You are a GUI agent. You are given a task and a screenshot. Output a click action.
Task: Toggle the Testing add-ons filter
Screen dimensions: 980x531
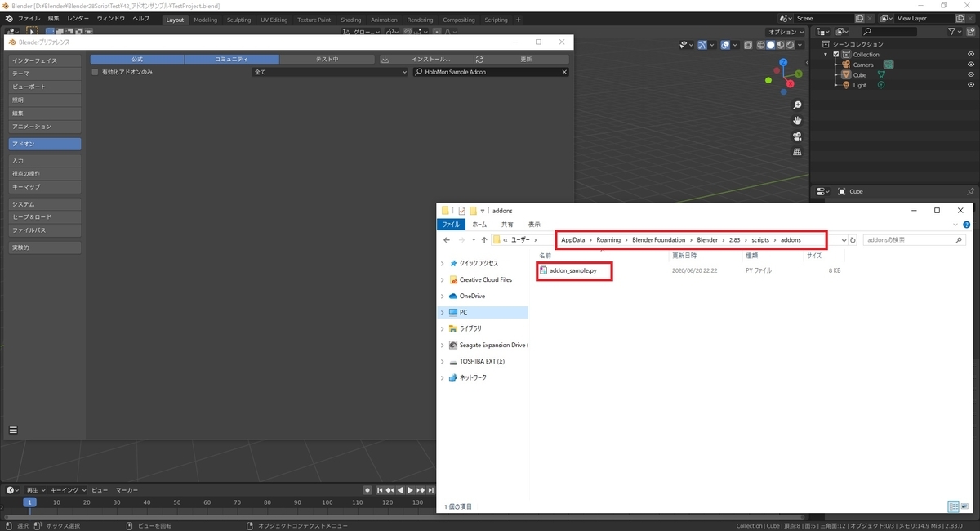pyautogui.click(x=327, y=59)
